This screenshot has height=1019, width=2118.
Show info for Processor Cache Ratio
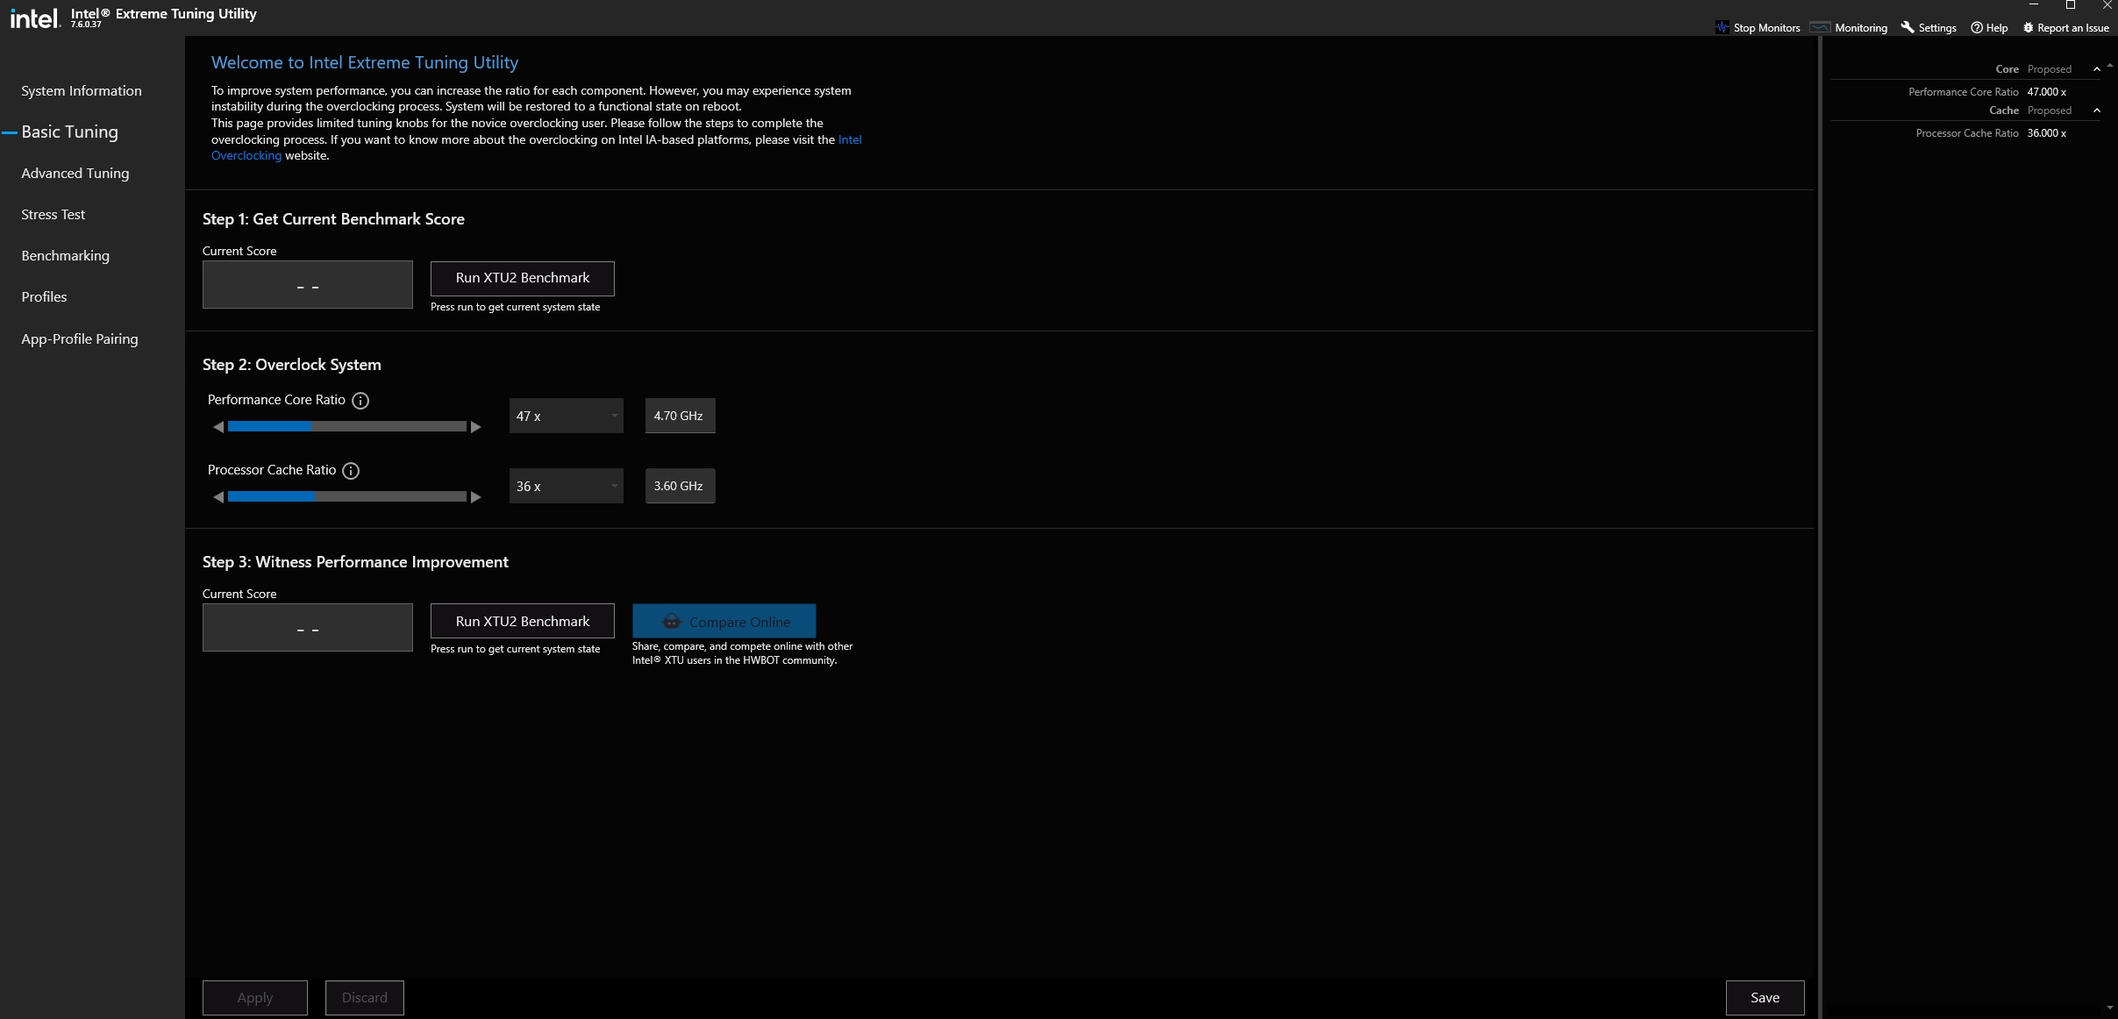click(351, 471)
